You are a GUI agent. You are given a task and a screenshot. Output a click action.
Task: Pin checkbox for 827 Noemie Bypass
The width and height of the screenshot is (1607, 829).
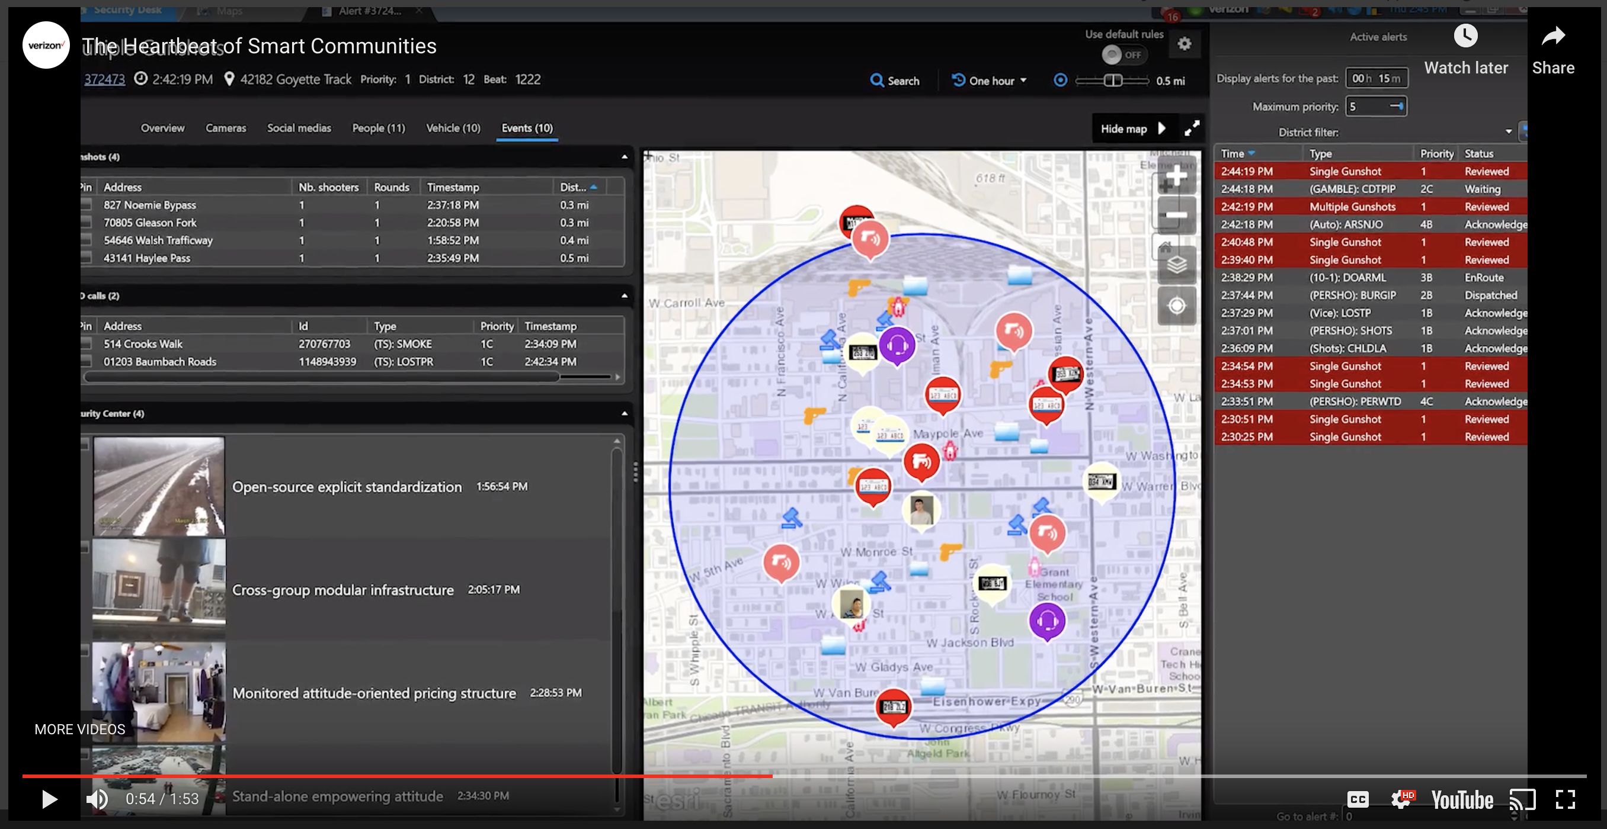tap(86, 204)
